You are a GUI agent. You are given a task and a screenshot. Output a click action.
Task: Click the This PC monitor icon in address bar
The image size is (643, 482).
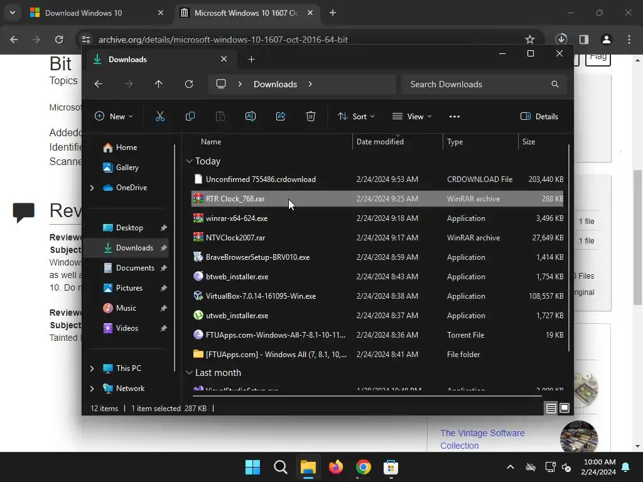[221, 84]
